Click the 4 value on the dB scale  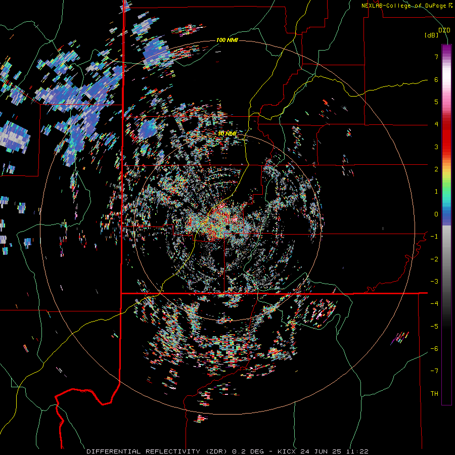tap(436, 124)
